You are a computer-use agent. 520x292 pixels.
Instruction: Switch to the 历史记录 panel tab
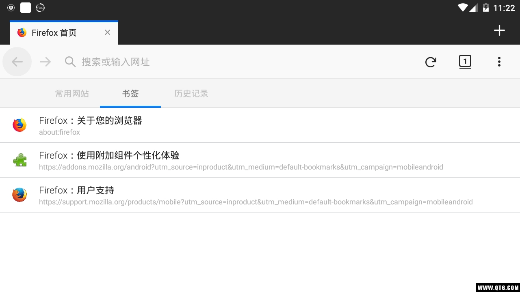(x=191, y=94)
